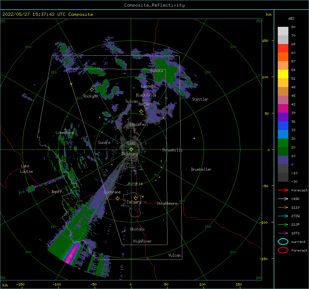Viewport: 309px width, 289px height.
Task: Click the dBZ legend heading
Action: click(x=291, y=18)
